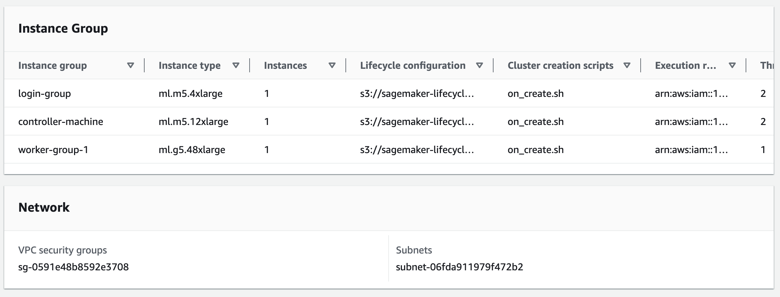Viewport: 780px width, 297px height.
Task: Click login-group execution role ARN
Action: tap(691, 93)
